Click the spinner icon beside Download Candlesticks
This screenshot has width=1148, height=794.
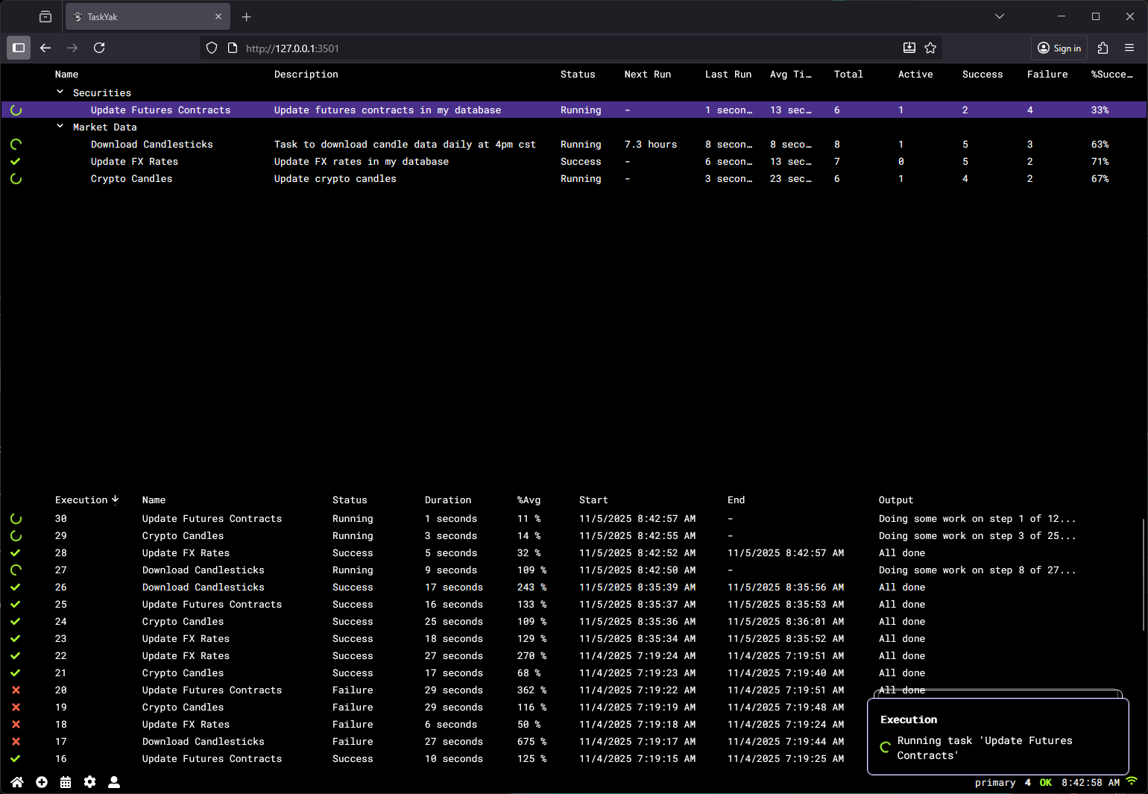coord(16,144)
